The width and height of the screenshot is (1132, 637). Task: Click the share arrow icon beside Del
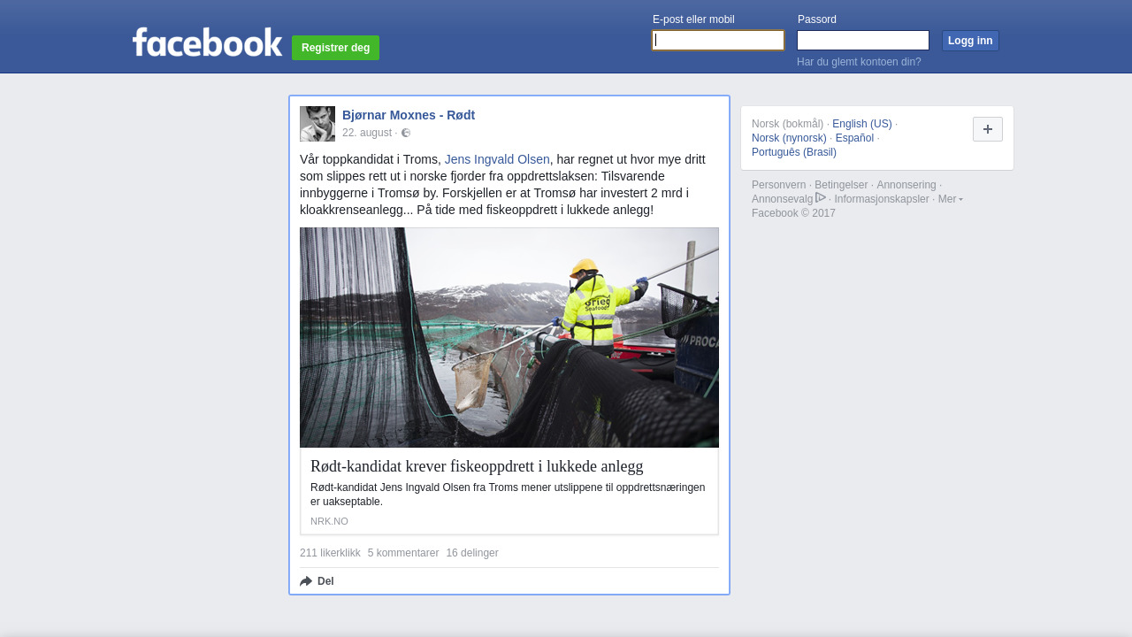[306, 581]
